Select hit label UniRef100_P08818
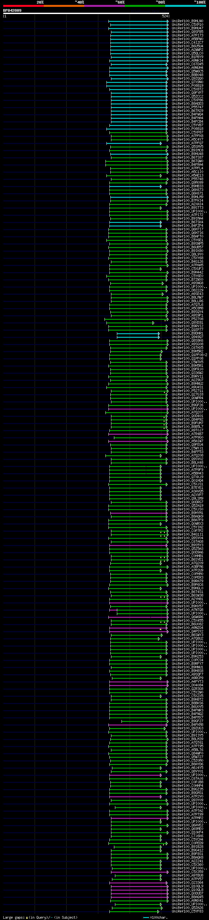This screenshot has height=920, width=209. pos(187,129)
